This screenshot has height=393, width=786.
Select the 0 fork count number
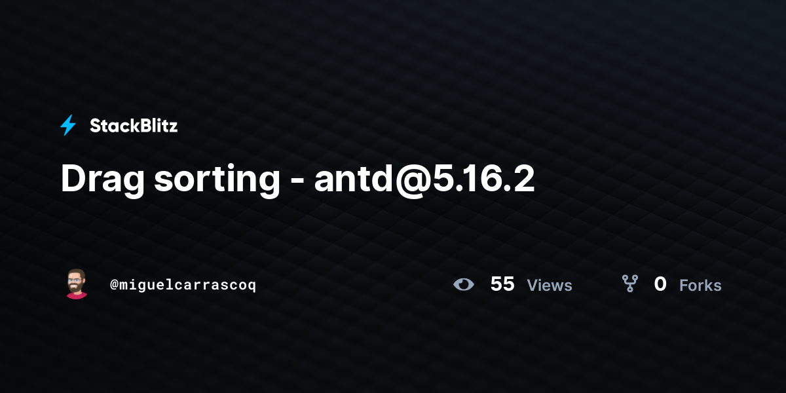pos(660,284)
